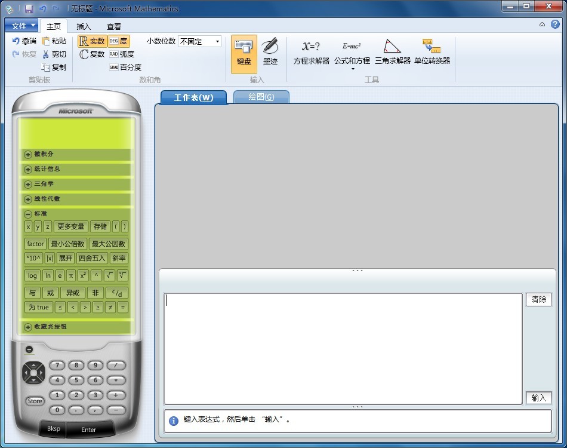
Task: Open the 插入 ribbon tab
Action: (x=84, y=26)
